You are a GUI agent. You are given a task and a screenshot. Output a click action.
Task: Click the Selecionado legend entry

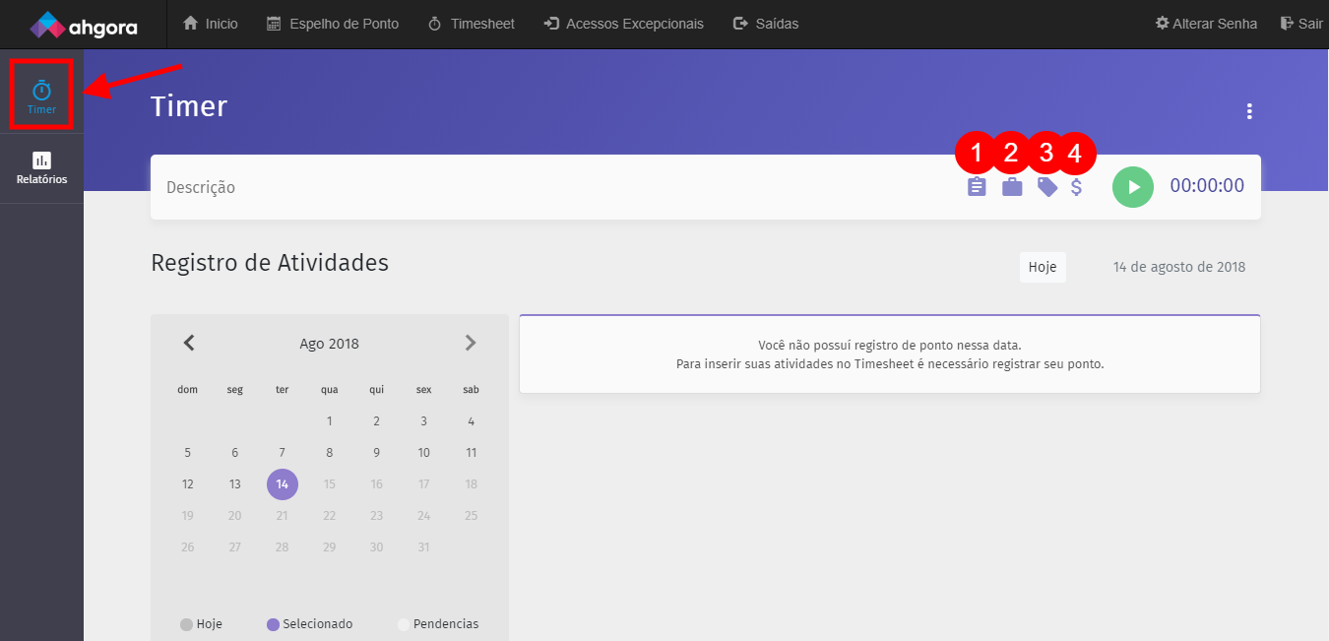[x=309, y=624]
